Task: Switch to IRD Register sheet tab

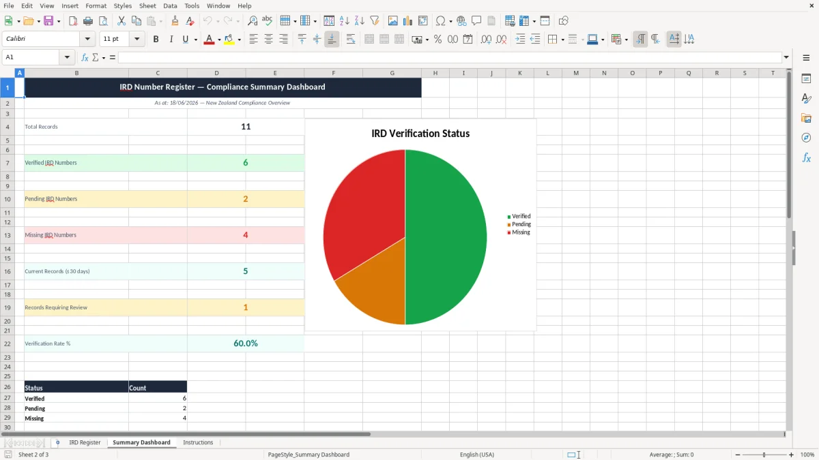Action: (x=85, y=442)
